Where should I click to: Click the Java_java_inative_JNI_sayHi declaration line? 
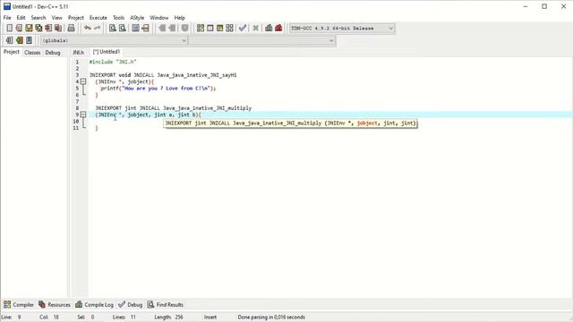click(x=163, y=75)
